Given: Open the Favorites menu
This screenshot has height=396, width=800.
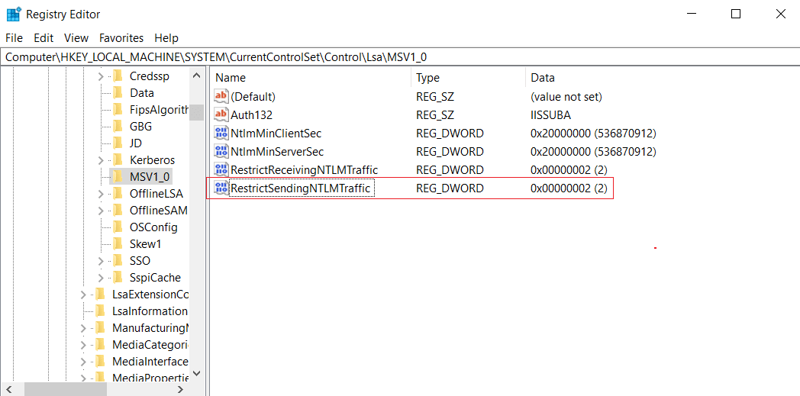Looking at the screenshot, I should 121,37.
